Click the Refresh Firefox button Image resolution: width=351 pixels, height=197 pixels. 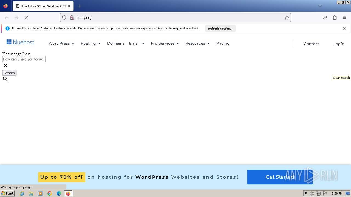point(220,28)
